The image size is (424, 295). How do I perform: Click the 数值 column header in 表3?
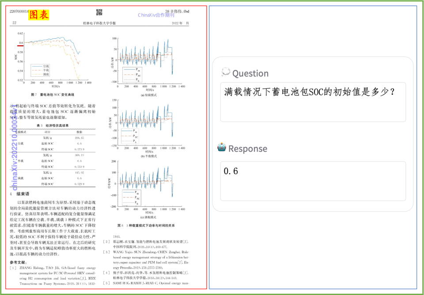pos(79,132)
